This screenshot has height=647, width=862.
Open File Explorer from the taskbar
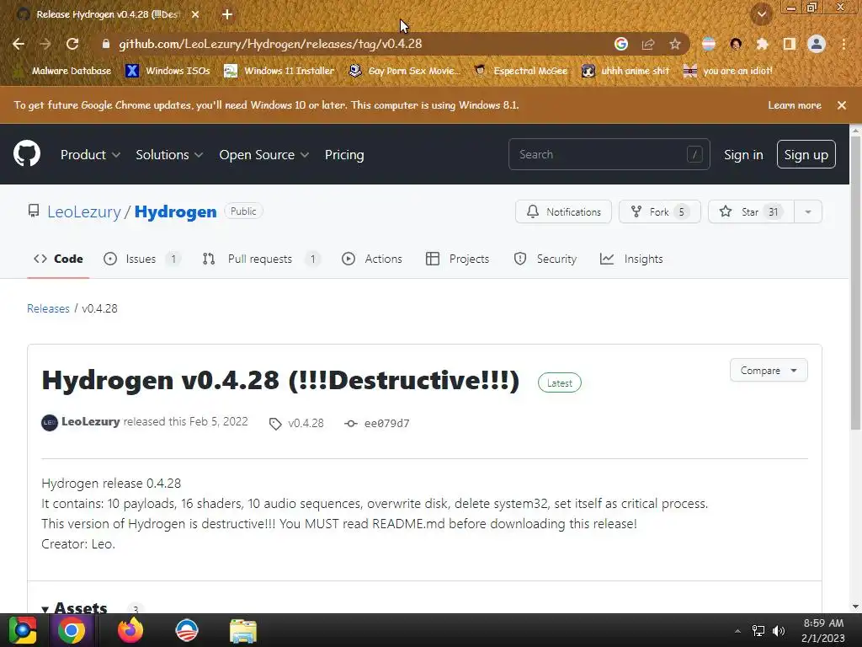[x=243, y=630]
